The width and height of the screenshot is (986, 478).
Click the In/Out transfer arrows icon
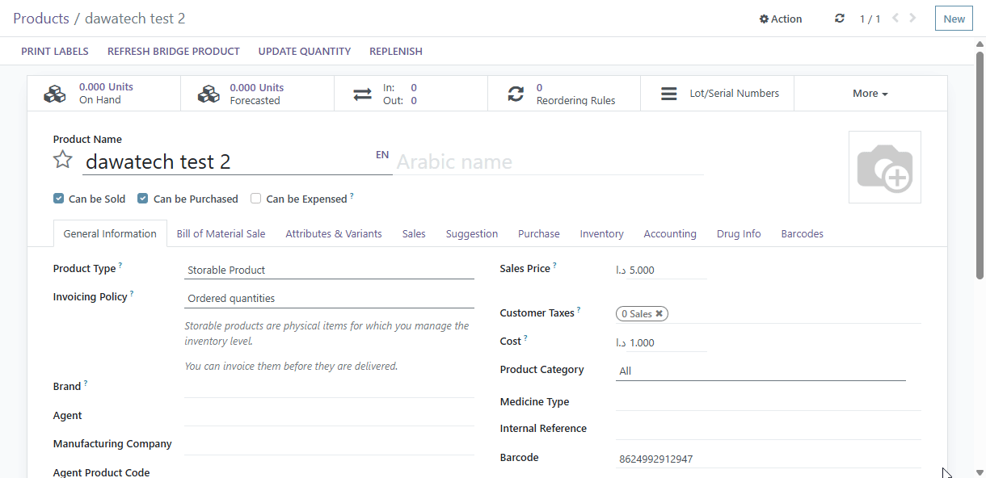coord(363,94)
